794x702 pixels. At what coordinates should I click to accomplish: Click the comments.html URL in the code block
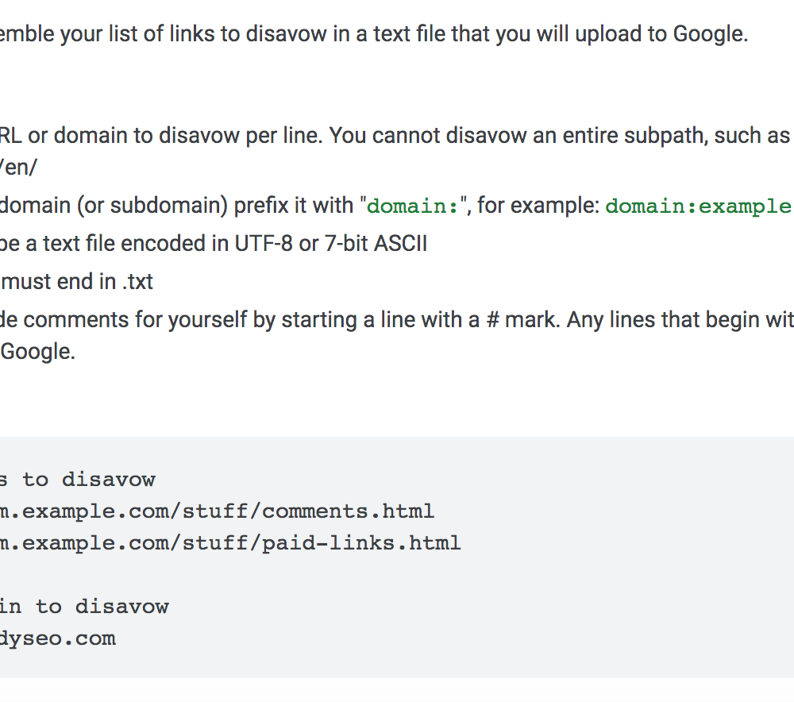[x=217, y=511]
